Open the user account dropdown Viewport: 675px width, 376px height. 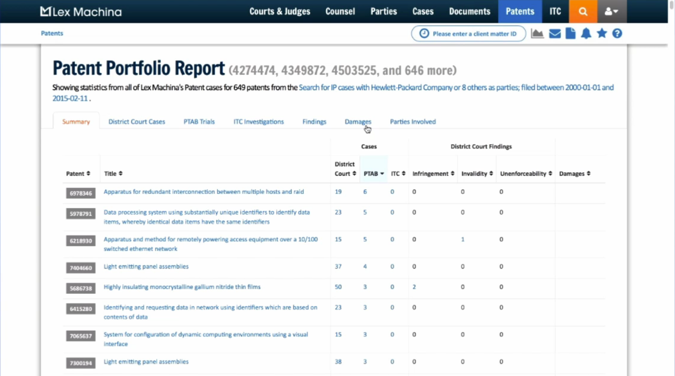[612, 12]
